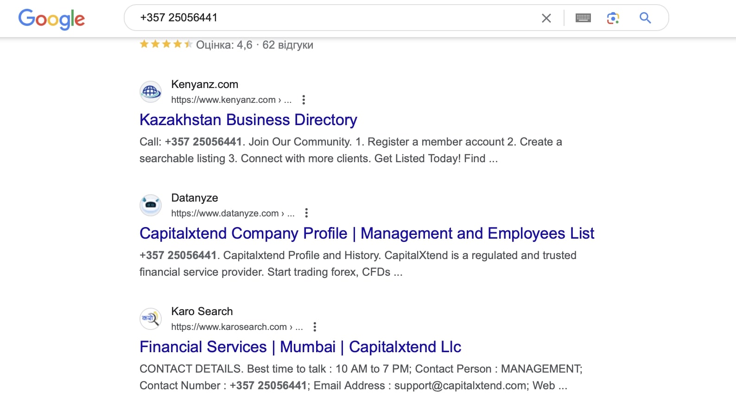Click the Karo Search favicon
The width and height of the screenshot is (736, 418).
click(x=151, y=319)
